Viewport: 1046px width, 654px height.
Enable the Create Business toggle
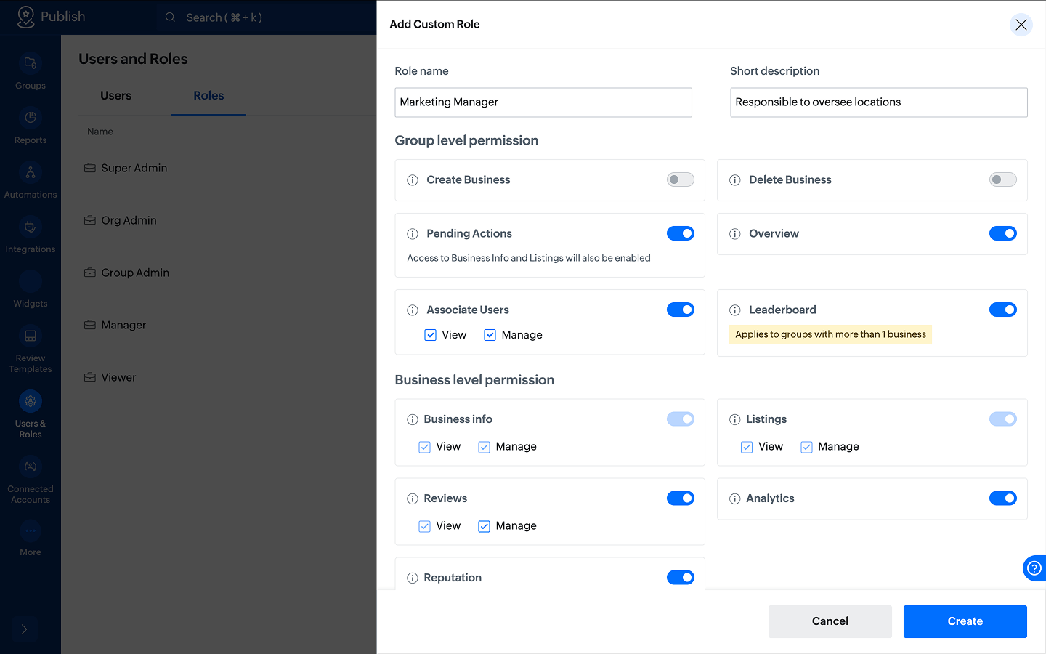click(x=681, y=179)
